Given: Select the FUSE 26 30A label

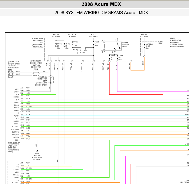Looking at the screenshot, I should (x=59, y=46).
